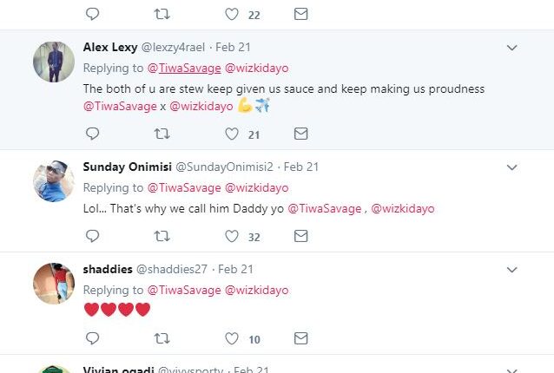Like shaddies' tweet with 10 likes
This screenshot has height=373, width=554.
point(232,338)
